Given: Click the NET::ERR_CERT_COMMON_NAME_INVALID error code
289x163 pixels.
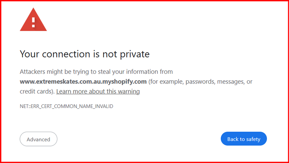Looking at the screenshot, I should [x=67, y=106].
